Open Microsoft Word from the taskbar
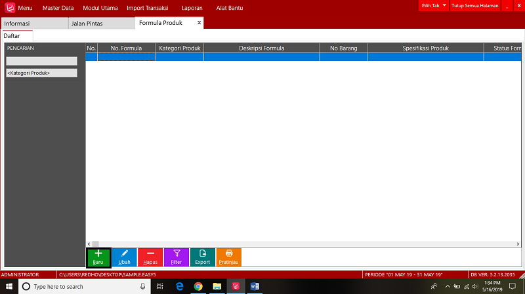The height and width of the screenshot is (294, 525). pyautogui.click(x=255, y=287)
